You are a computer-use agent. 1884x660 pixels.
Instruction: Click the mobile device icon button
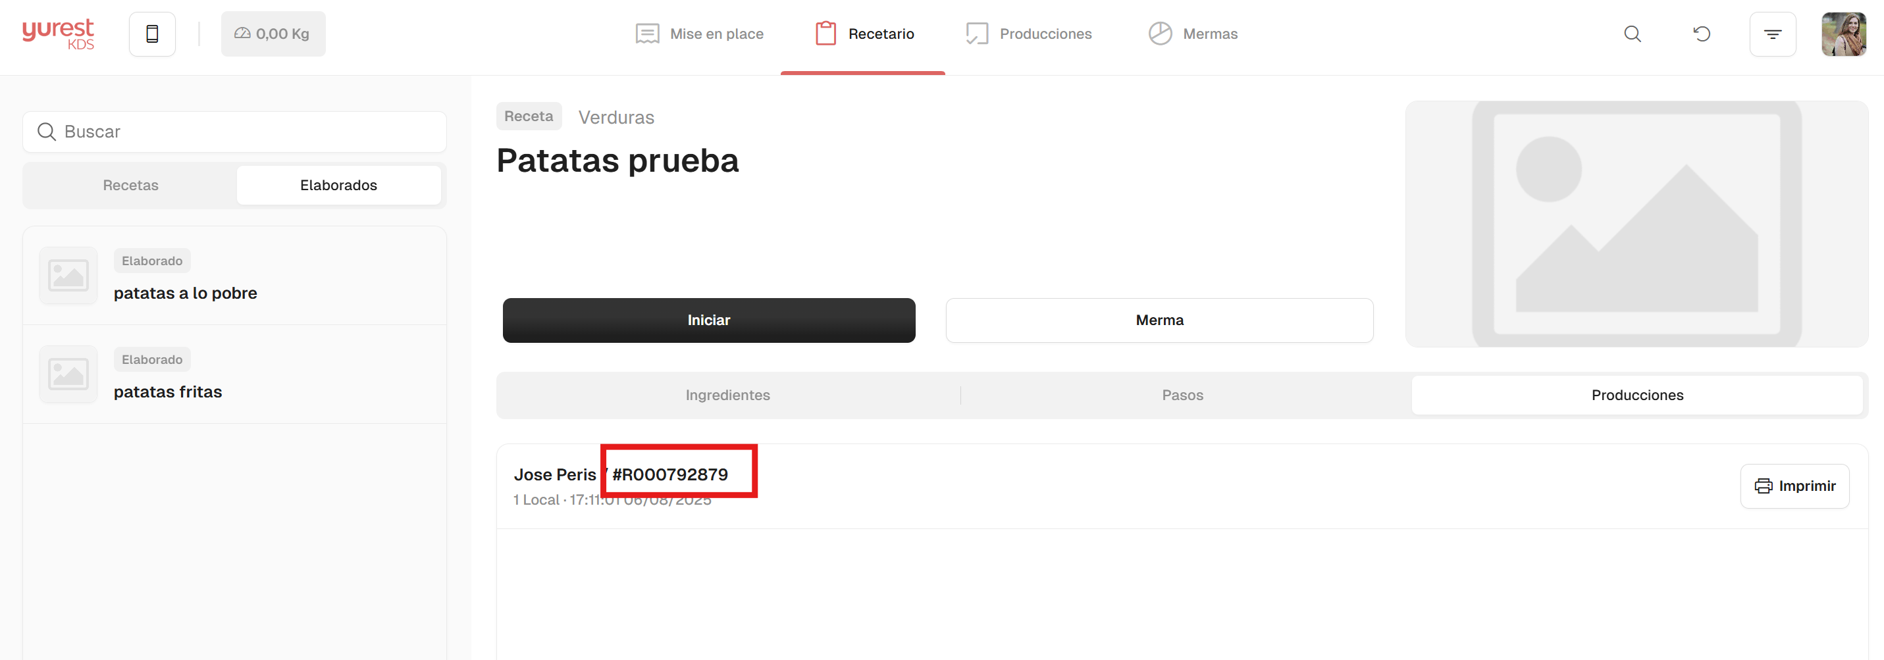[152, 34]
